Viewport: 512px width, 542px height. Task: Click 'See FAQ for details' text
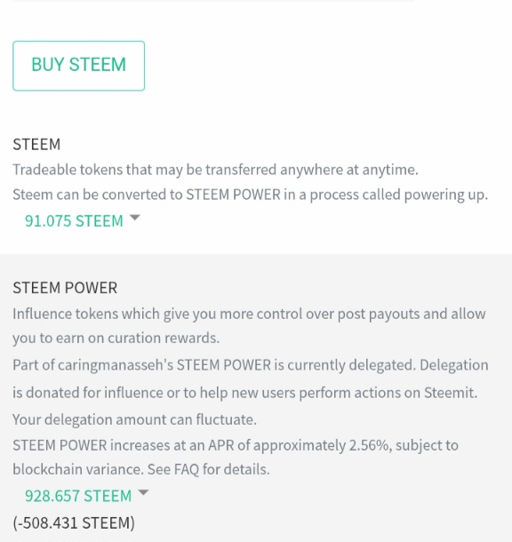tap(209, 469)
